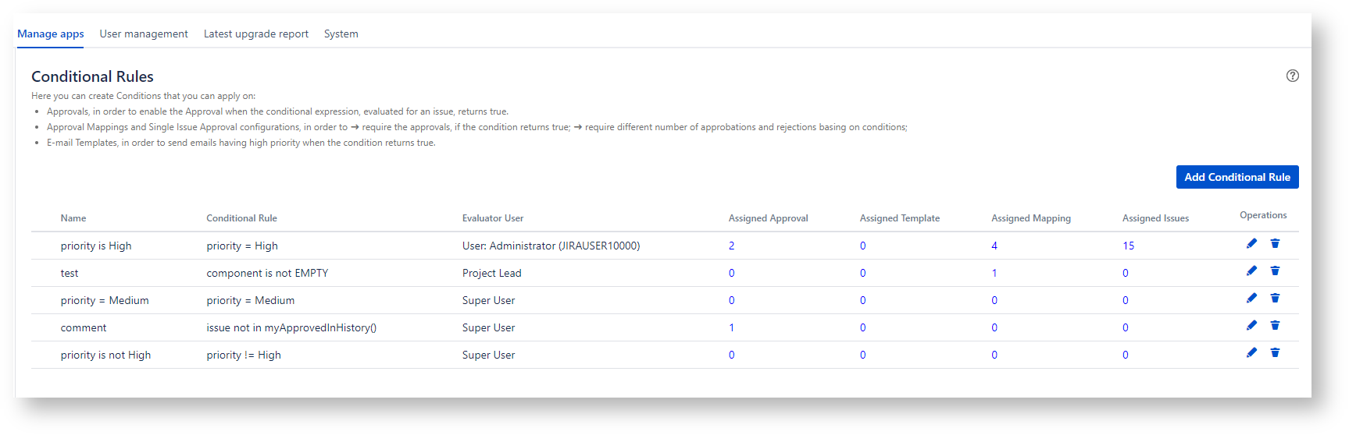Select the Manage apps tab
The height and width of the screenshot is (435, 1349).
[x=51, y=34]
